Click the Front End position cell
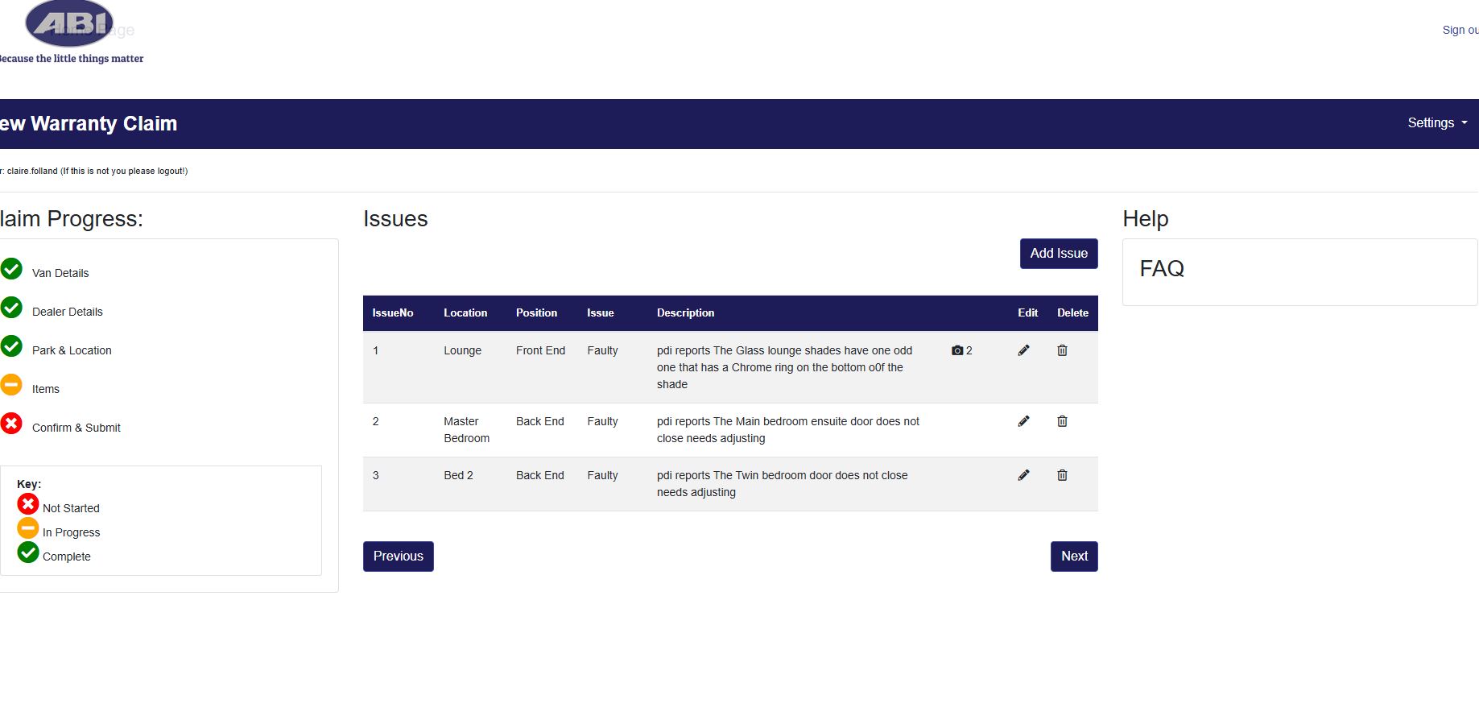The width and height of the screenshot is (1479, 720). [540, 350]
